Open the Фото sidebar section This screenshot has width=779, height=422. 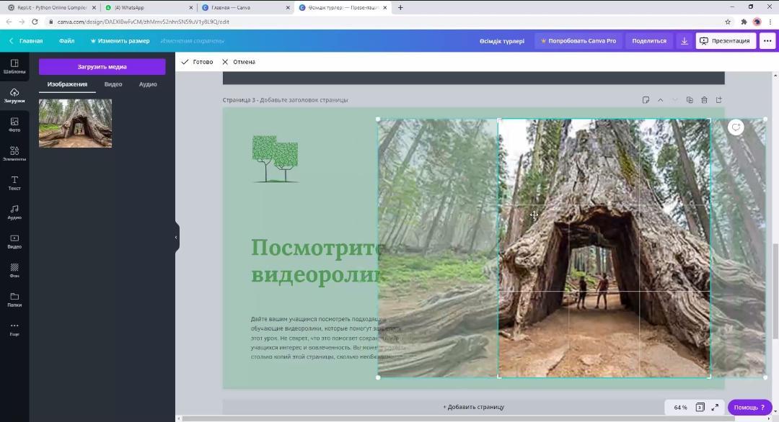(14, 125)
